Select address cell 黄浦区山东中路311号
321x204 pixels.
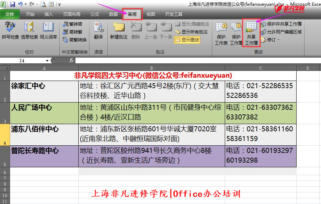152,113
